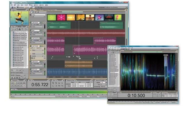Toggle Show Loop Files filter icon
This screenshot has height=115, width=189.
pos(14,78)
